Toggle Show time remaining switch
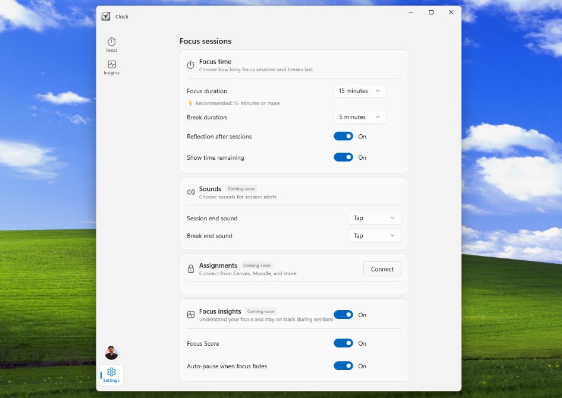This screenshot has width=562, height=398. point(343,157)
